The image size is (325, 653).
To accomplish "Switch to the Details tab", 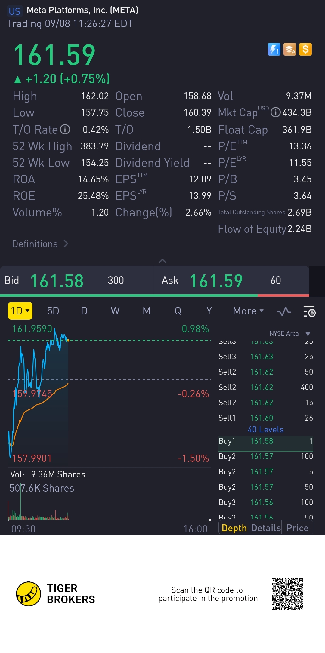I will coord(266,528).
